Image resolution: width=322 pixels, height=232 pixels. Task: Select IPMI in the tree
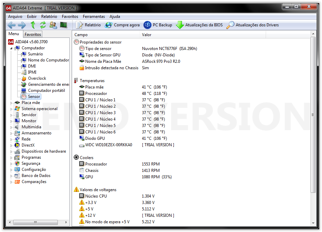32,72
